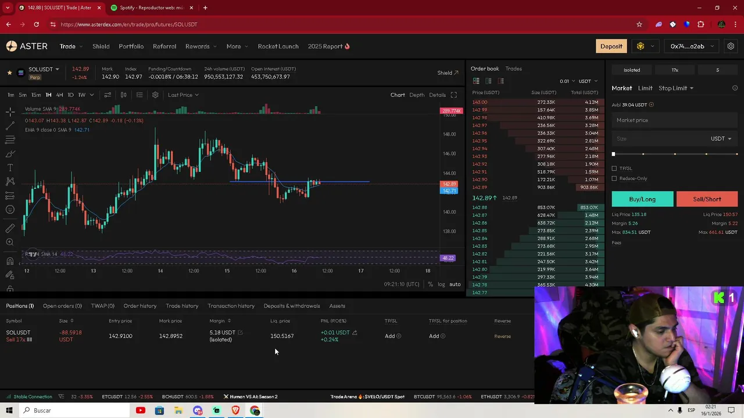Show asks-only order book view

[501, 81]
